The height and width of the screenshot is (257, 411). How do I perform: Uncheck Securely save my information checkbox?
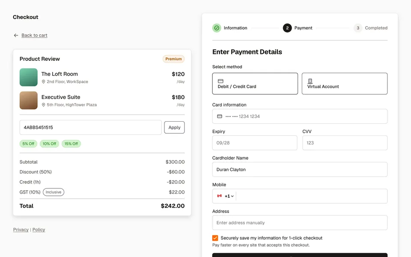[215, 238]
